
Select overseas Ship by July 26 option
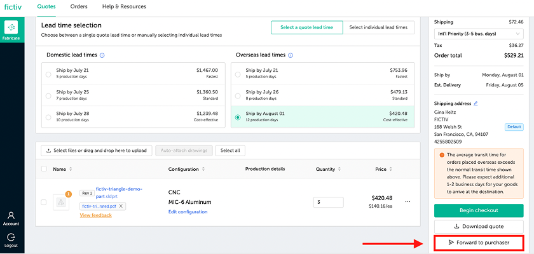(x=238, y=95)
